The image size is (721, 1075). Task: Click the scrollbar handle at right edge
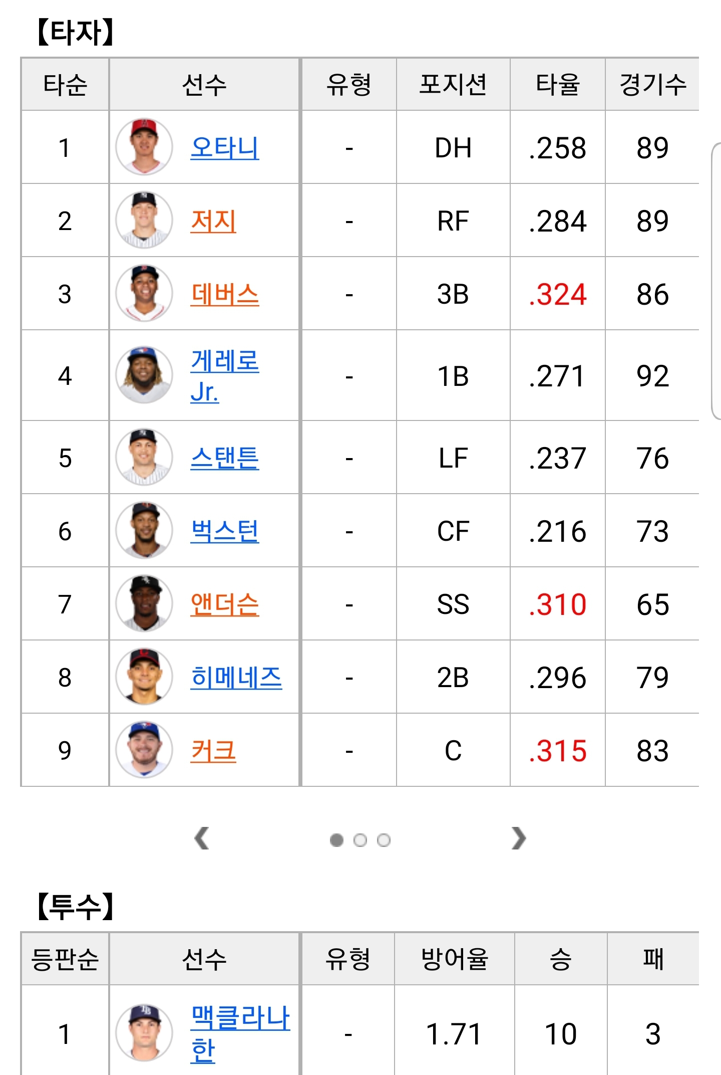click(716, 281)
